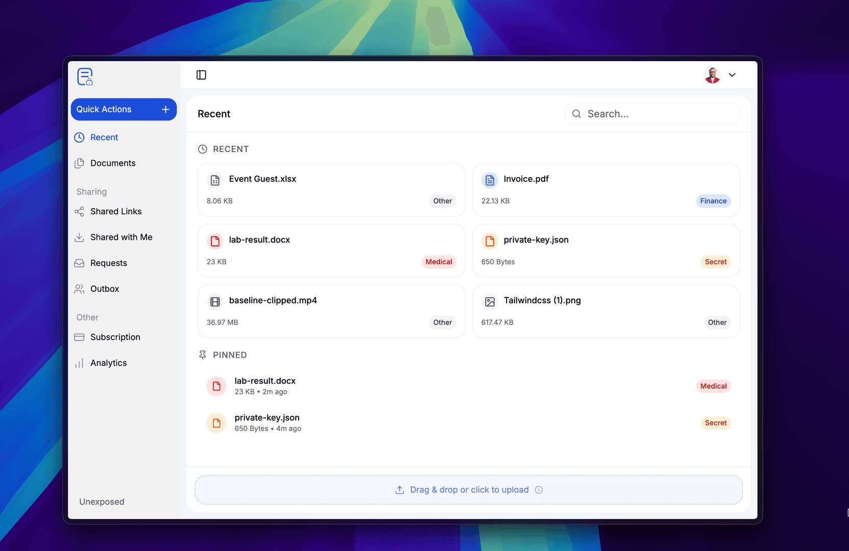This screenshot has width=849, height=551.
Task: Click the Tailwindcss (1).png image icon
Action: (x=490, y=302)
